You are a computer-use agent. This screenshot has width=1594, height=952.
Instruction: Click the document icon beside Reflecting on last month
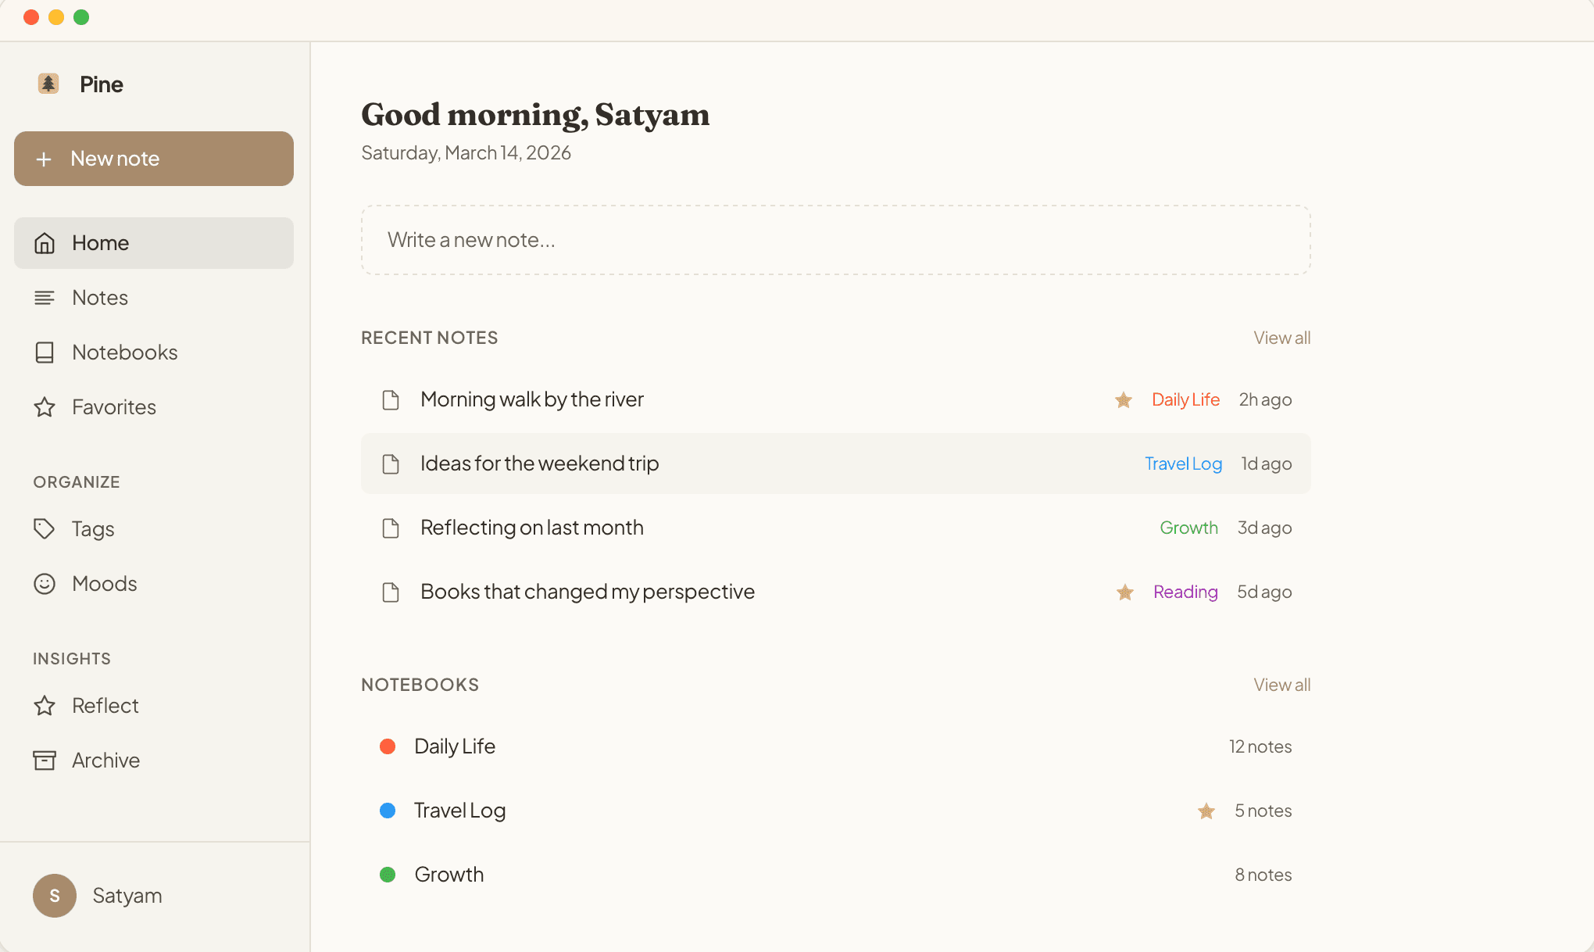pyautogui.click(x=391, y=528)
